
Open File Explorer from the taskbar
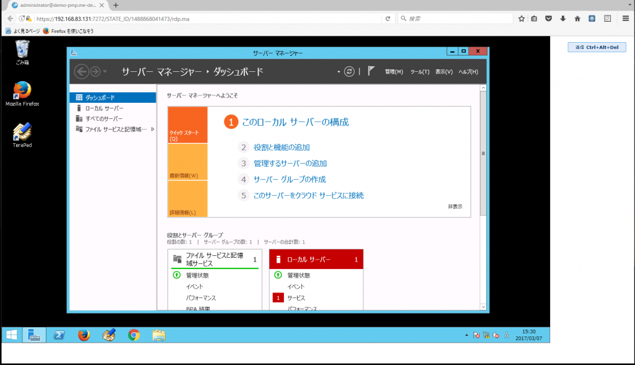click(159, 335)
